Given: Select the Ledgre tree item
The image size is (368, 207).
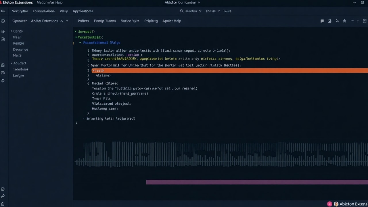Looking at the screenshot, I should click(19, 75).
